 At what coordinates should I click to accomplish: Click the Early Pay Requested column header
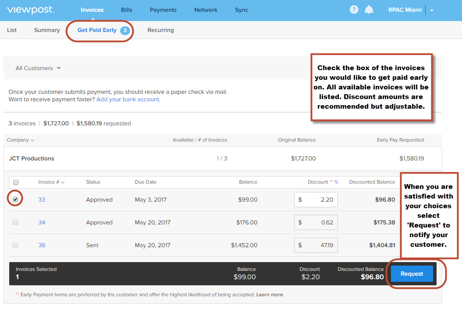point(401,140)
